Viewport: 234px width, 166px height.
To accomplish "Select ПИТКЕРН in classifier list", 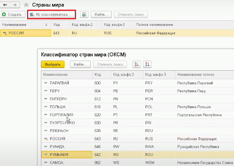I will tap(137, 99).
